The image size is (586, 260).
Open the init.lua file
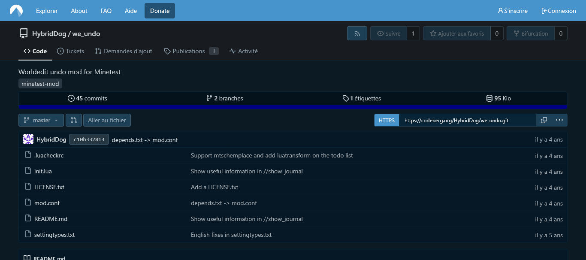coord(43,171)
